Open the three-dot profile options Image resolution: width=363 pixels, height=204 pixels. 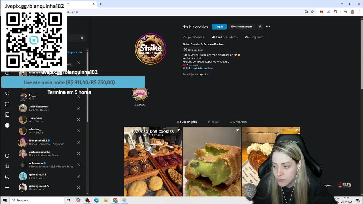click(x=268, y=27)
